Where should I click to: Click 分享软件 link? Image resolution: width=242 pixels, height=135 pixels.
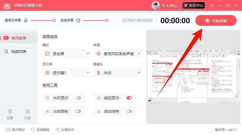tap(68, 130)
